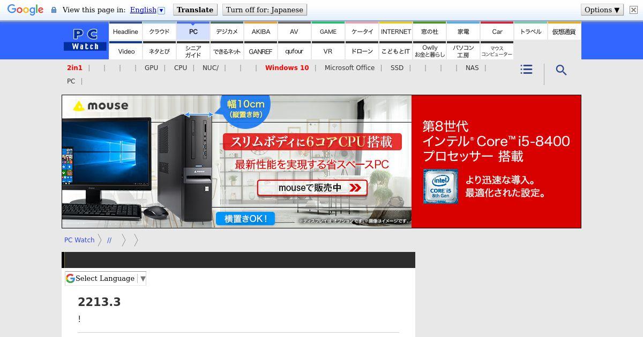Turn off translation for Japanese
The image size is (643, 337).
tap(264, 10)
